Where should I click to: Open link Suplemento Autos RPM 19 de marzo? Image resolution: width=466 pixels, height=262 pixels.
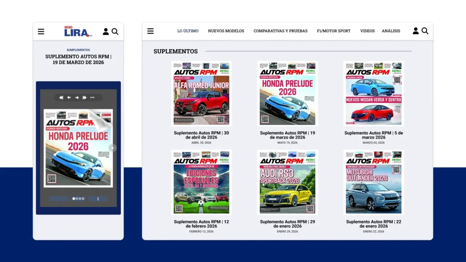(x=288, y=135)
